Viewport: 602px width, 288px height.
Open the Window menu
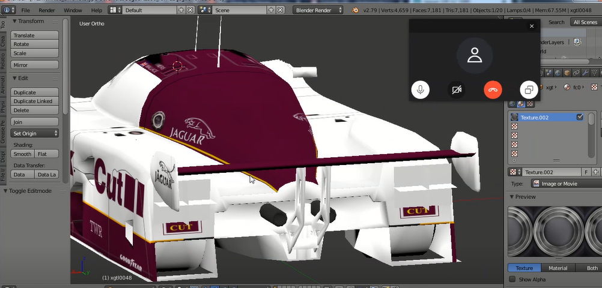click(x=73, y=10)
